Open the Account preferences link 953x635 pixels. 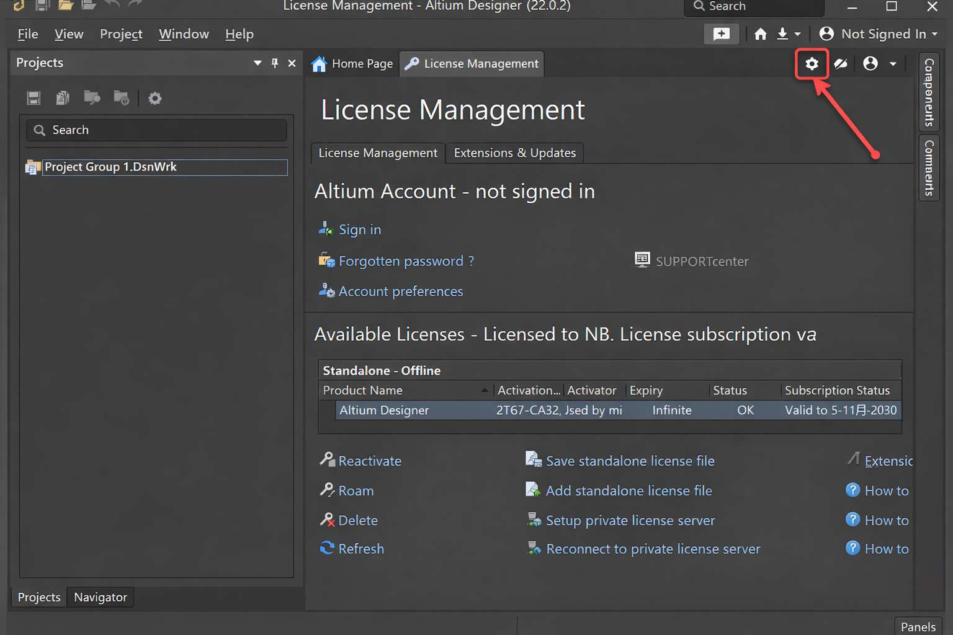[x=401, y=291]
